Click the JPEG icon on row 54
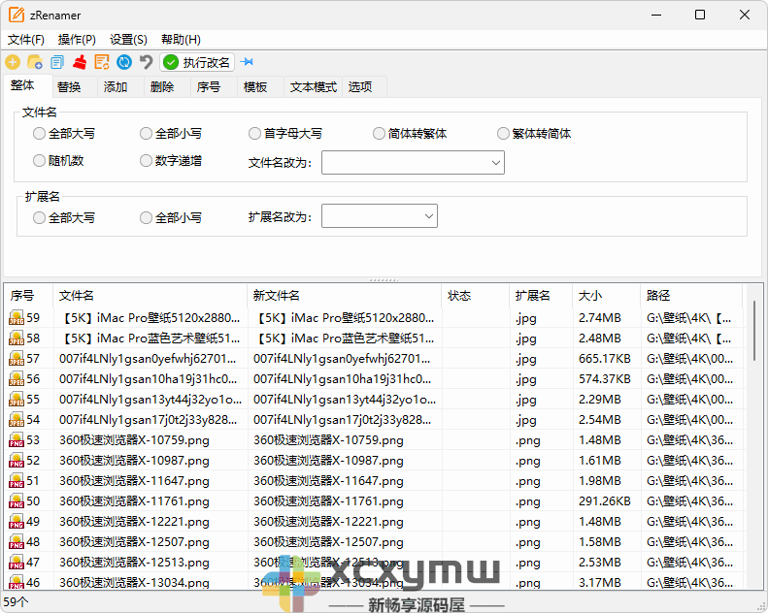768x613 pixels. tap(17, 420)
